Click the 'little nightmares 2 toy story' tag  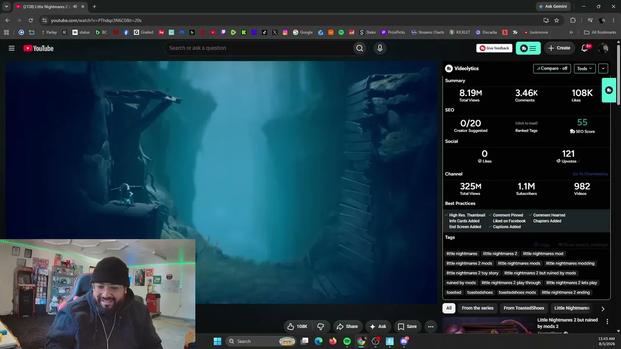coord(473,273)
